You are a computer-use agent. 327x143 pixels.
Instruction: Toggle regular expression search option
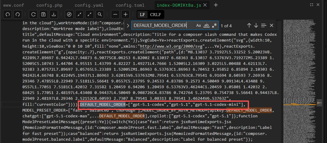[x=214, y=26]
